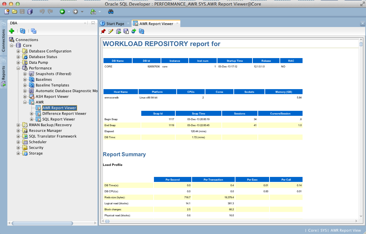Open the Forward history dropdown arrow

coord(82,12)
